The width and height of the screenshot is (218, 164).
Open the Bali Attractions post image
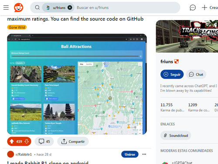(x=77, y=84)
